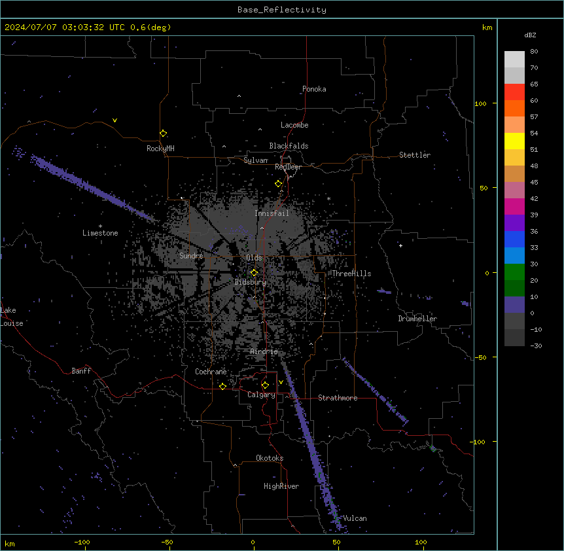The image size is (564, 551).
Task: Click the yellow diamond marker below Cochrane
Action: coord(222,386)
